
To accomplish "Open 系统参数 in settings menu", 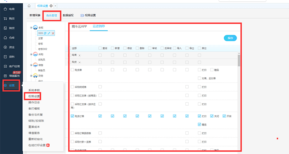I will click(34, 90).
